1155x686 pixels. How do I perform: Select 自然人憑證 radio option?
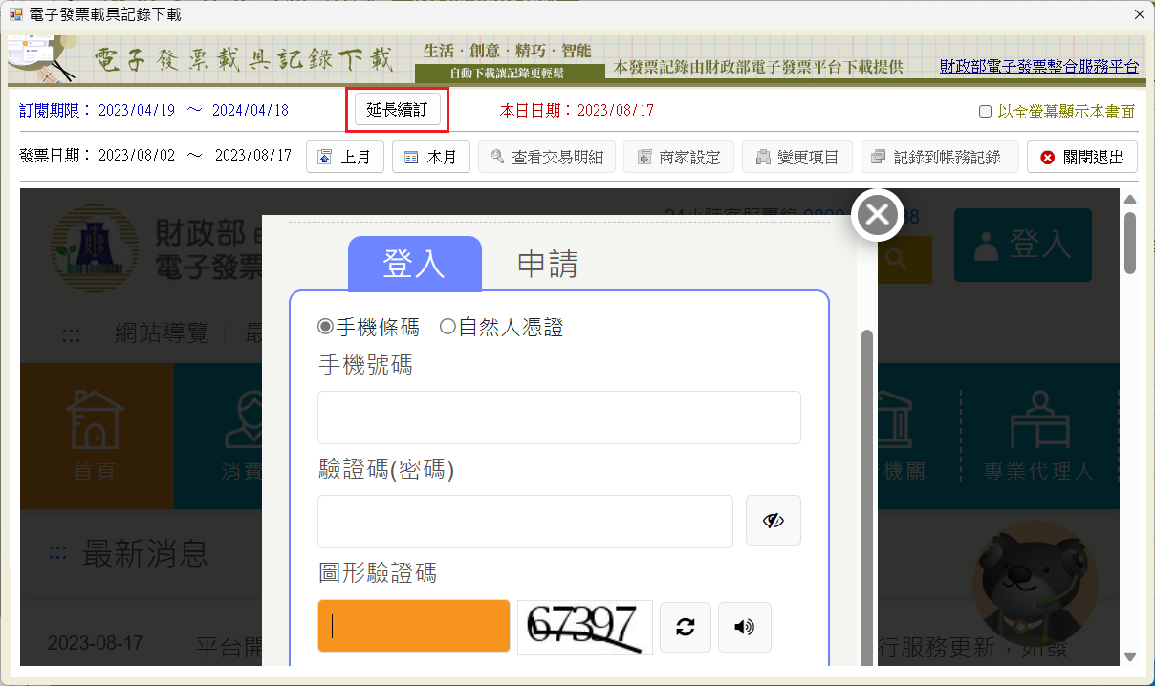(447, 328)
